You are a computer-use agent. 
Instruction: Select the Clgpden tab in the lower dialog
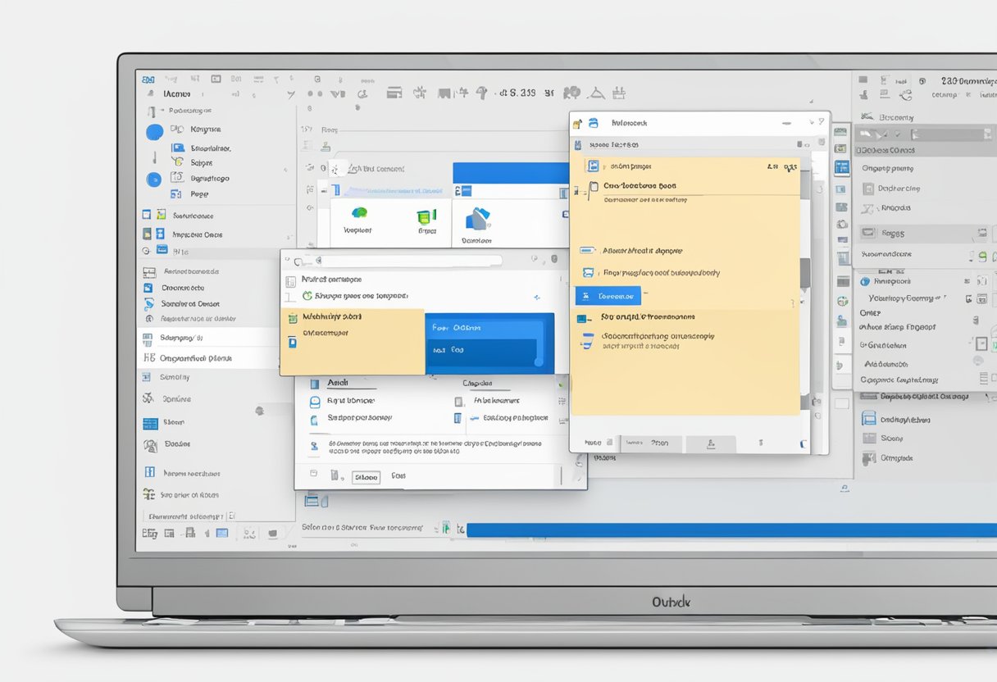(x=476, y=383)
